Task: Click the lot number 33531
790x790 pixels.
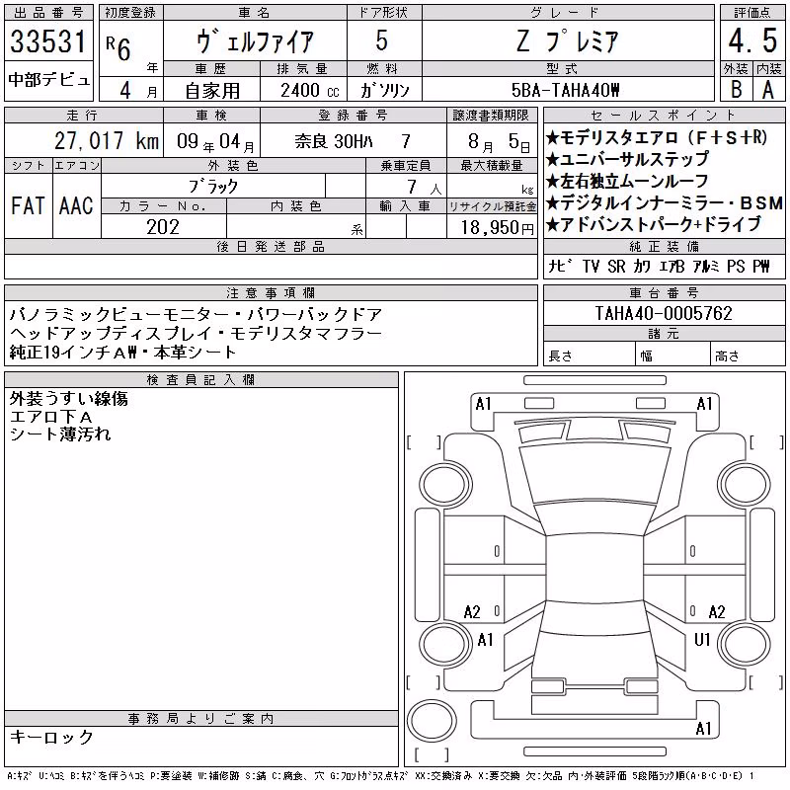Action: (x=48, y=41)
